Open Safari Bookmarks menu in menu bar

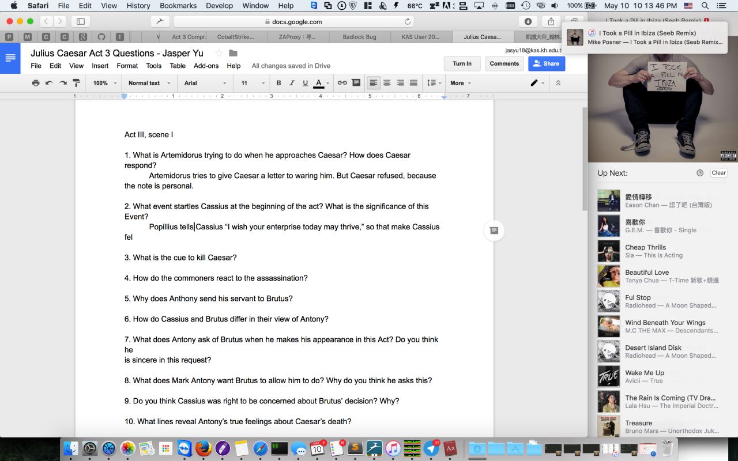pyautogui.click(x=178, y=6)
